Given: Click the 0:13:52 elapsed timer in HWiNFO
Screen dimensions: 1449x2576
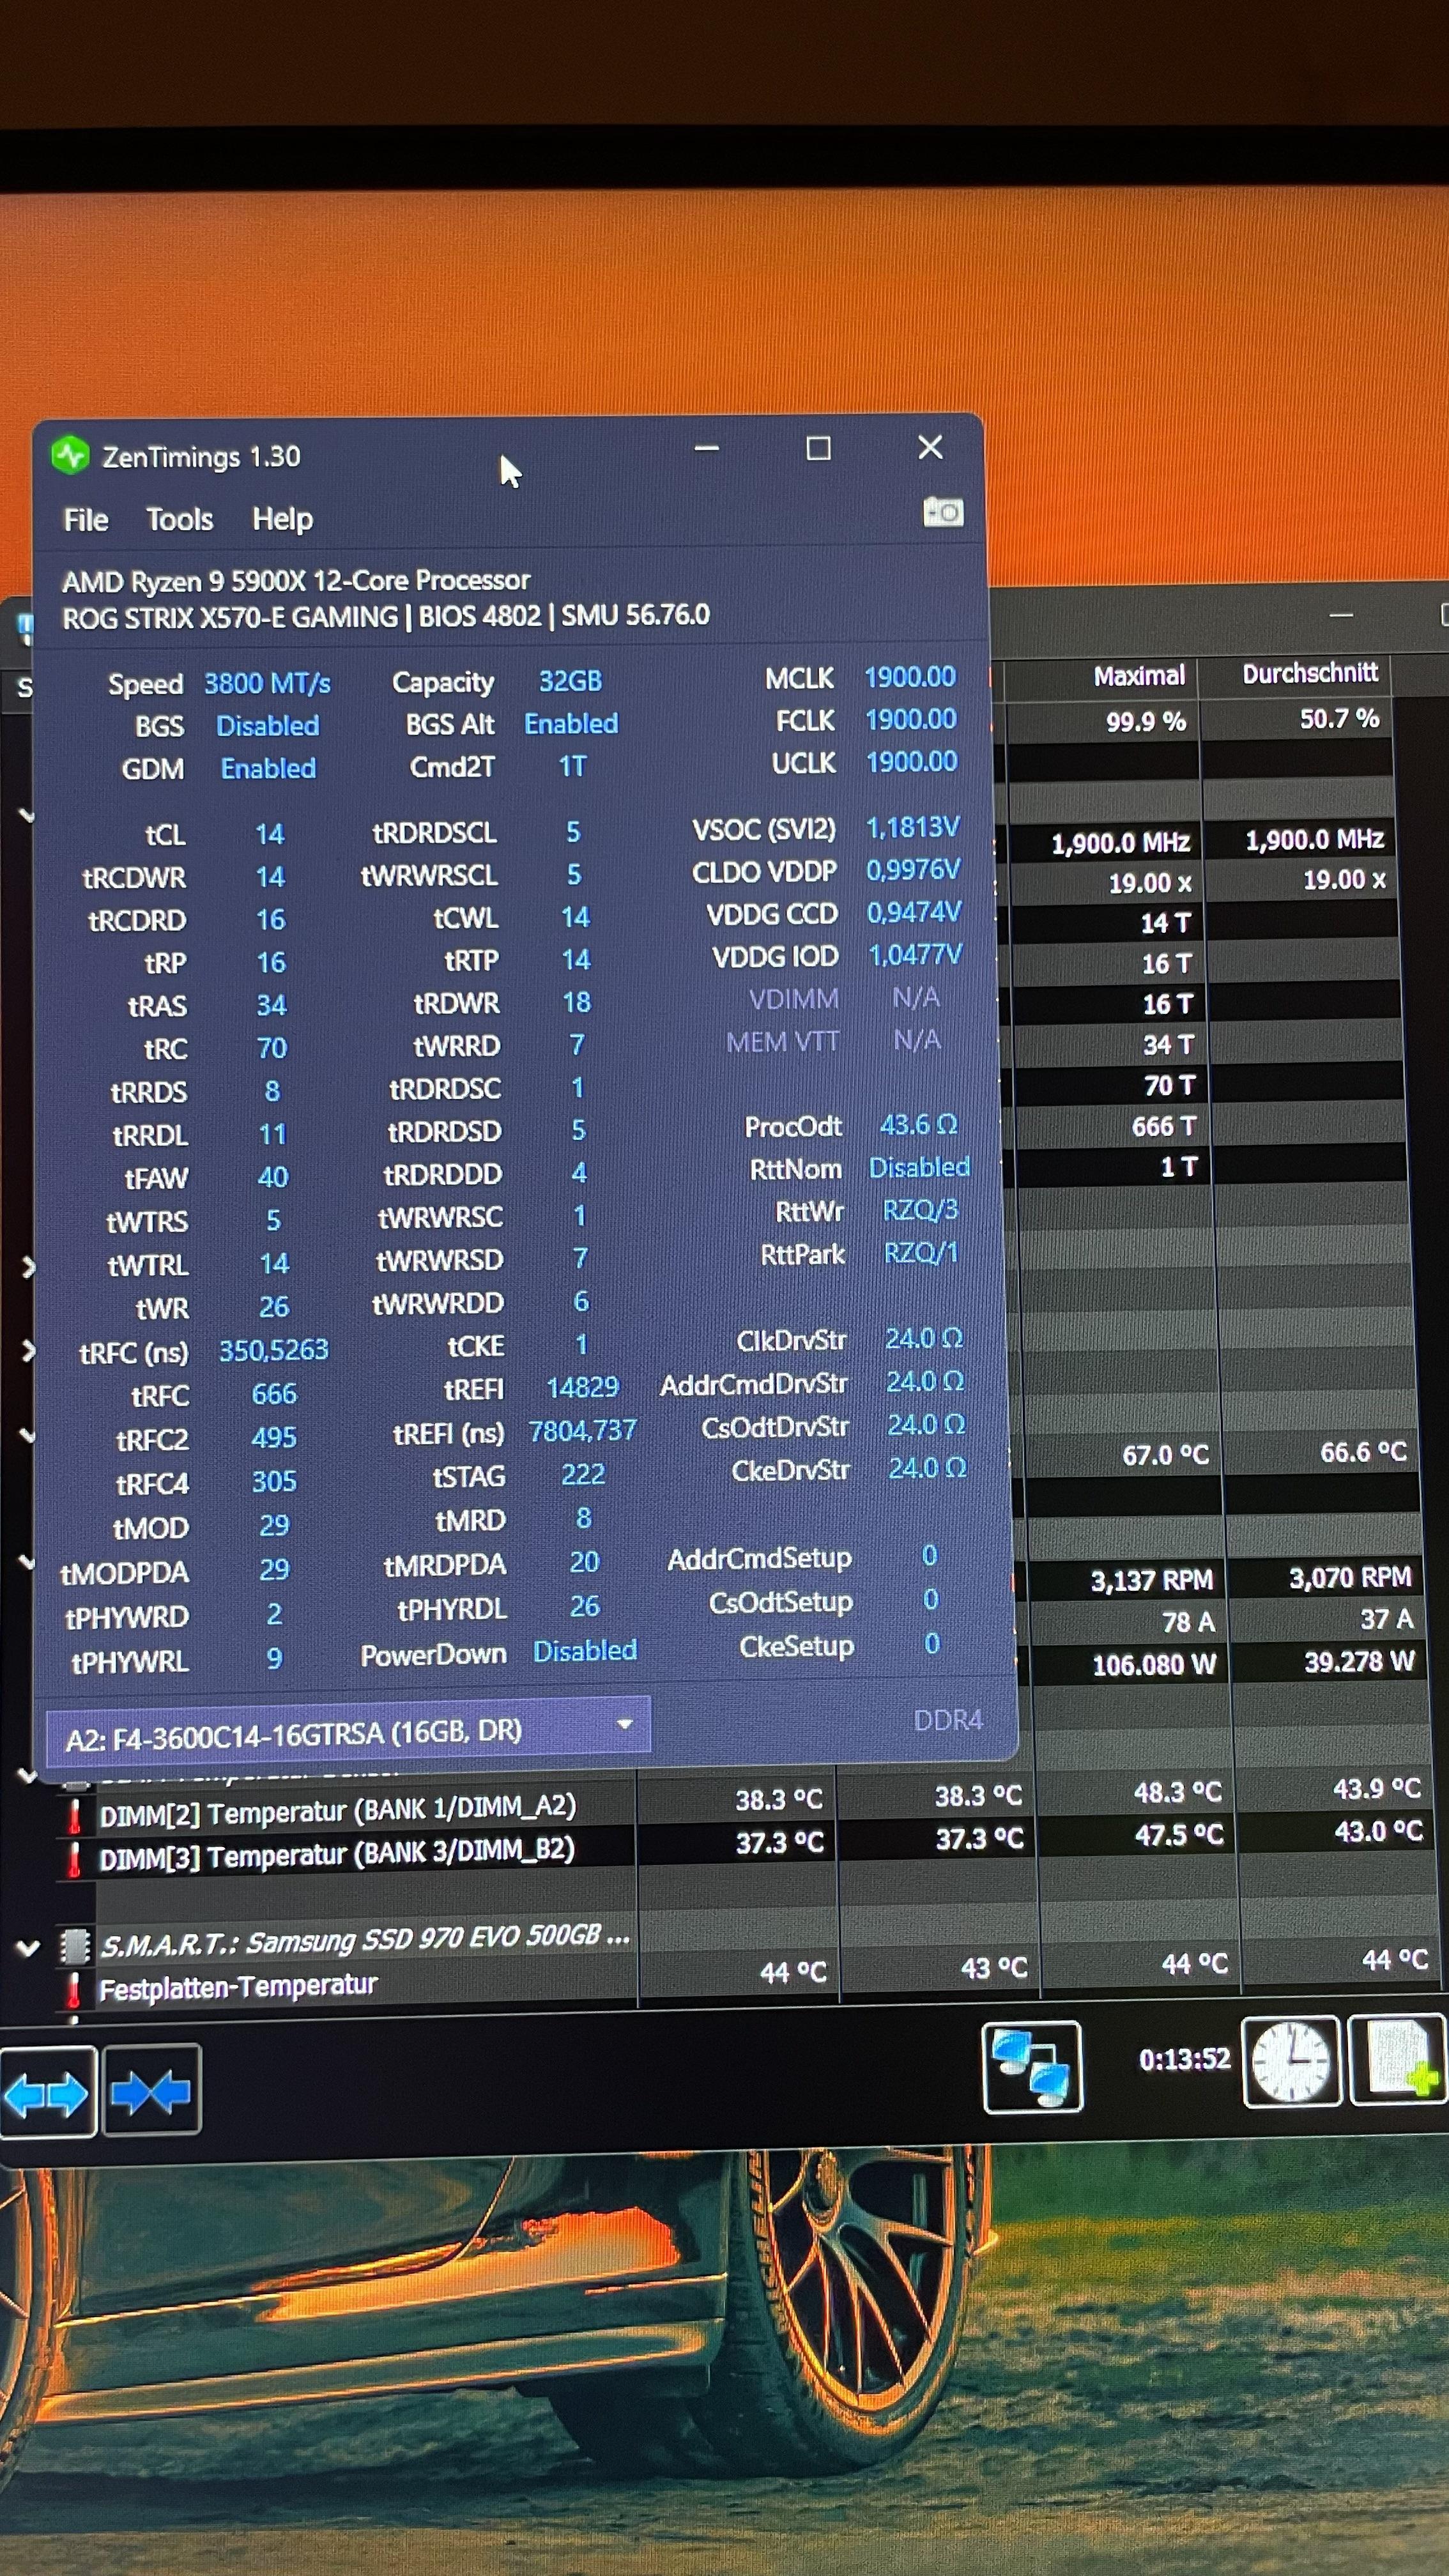Looking at the screenshot, I should 1184,2059.
